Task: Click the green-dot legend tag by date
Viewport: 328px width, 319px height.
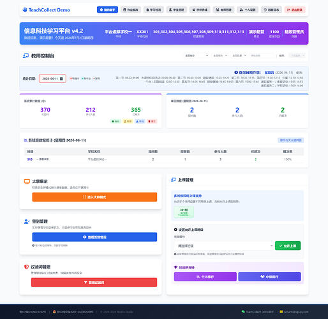Action: (86, 78)
